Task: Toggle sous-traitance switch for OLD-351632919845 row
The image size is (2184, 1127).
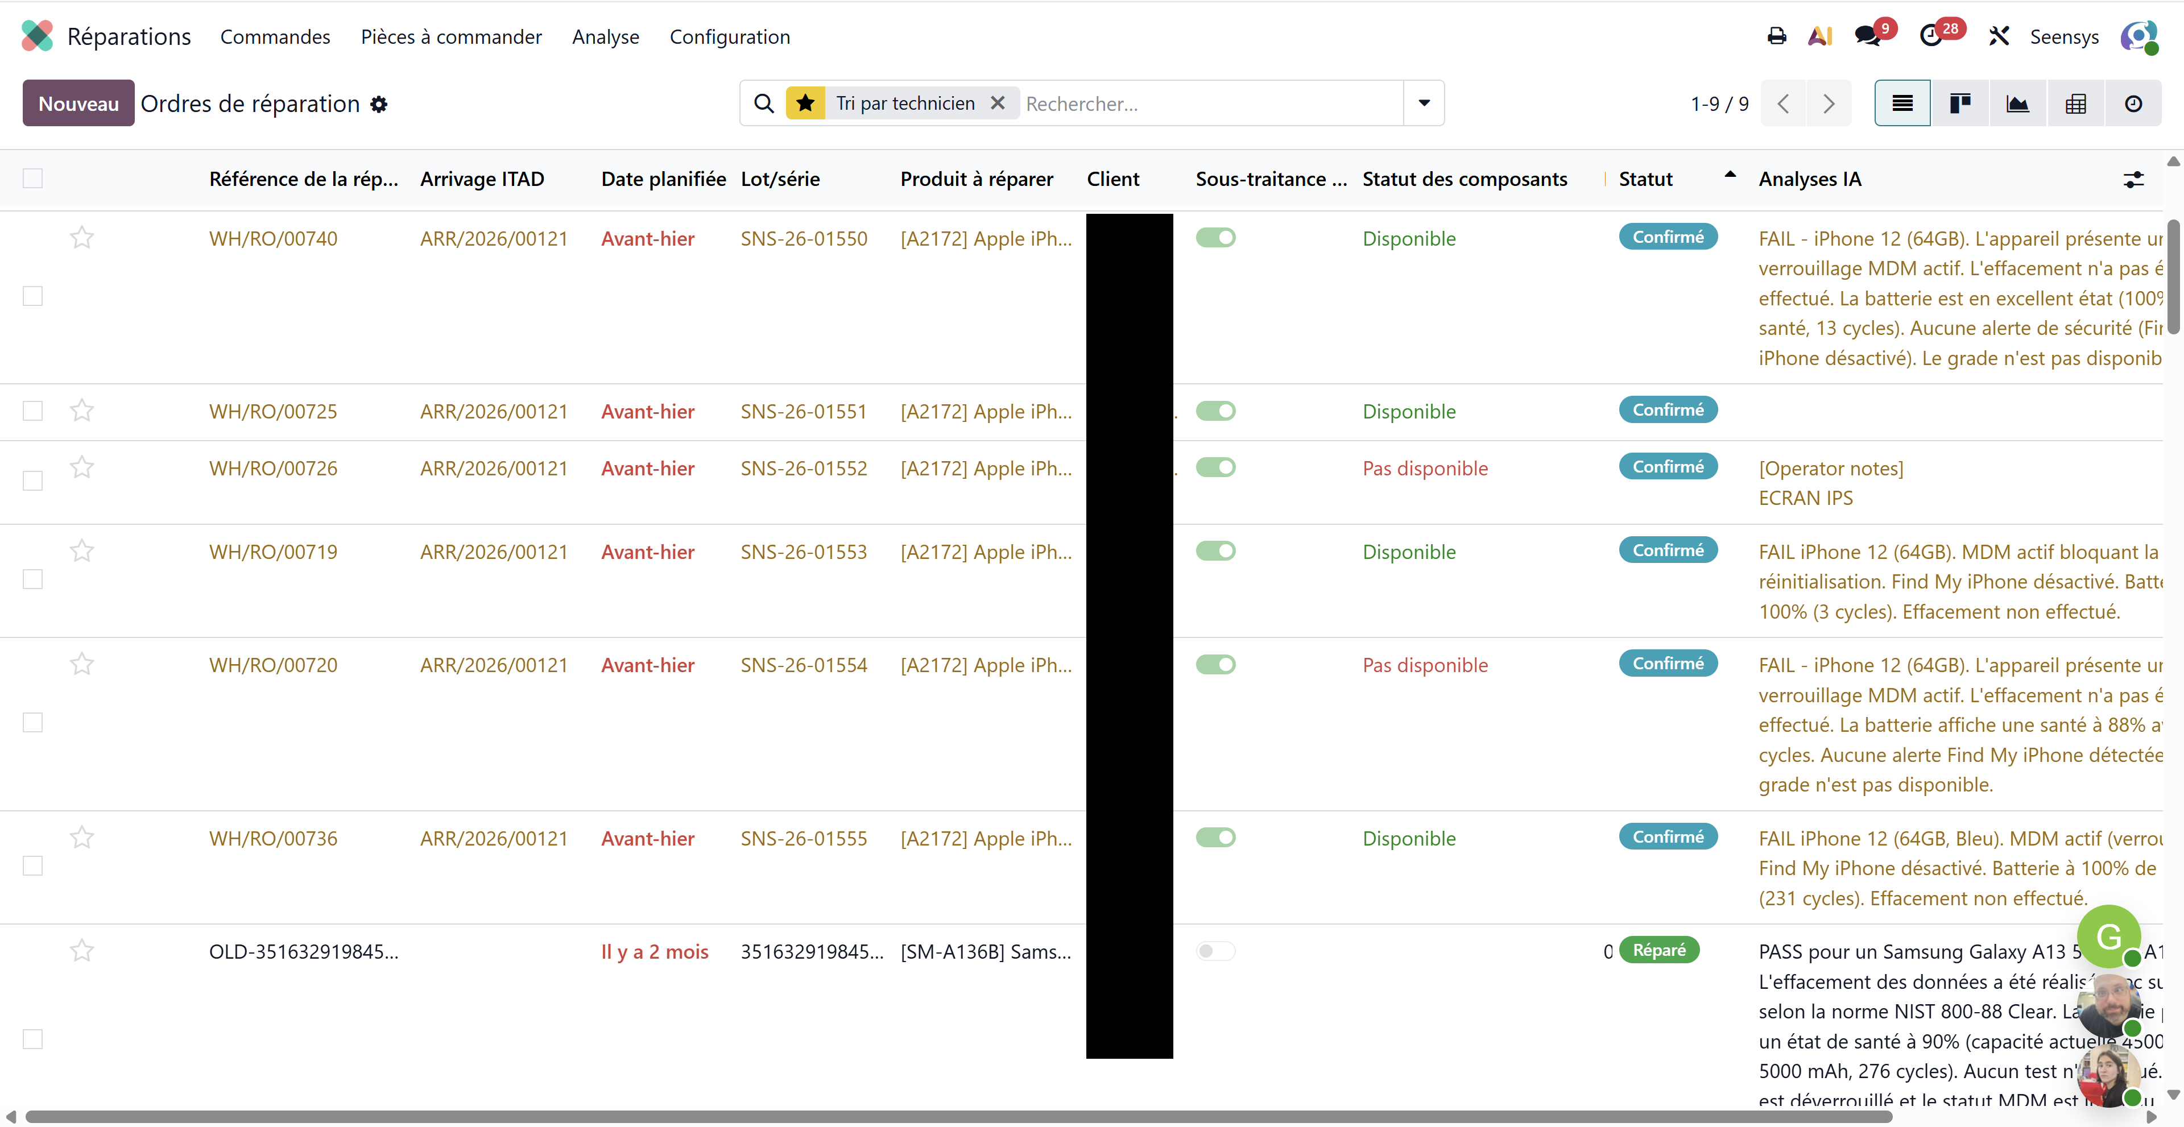Action: 1216,951
